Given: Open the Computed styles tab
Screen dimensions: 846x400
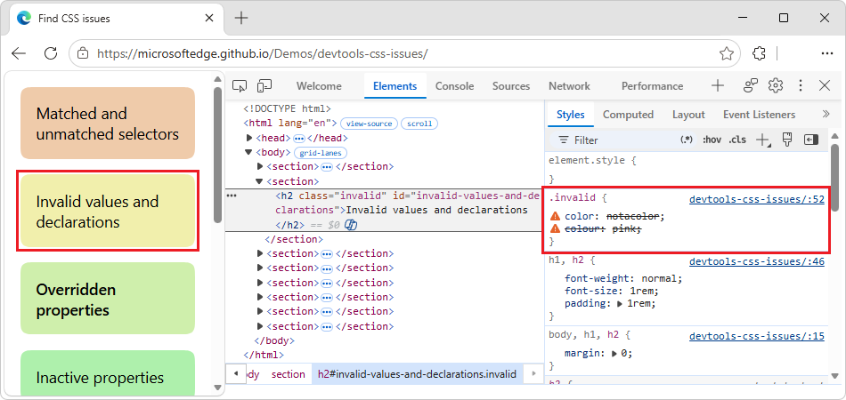Looking at the screenshot, I should (628, 115).
